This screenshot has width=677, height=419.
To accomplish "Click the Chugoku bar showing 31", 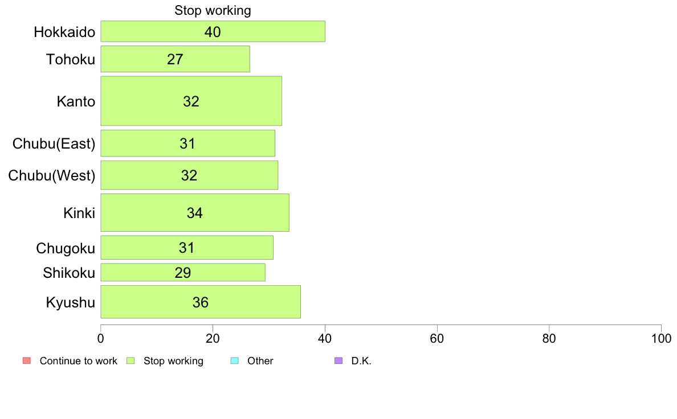I will (x=187, y=248).
